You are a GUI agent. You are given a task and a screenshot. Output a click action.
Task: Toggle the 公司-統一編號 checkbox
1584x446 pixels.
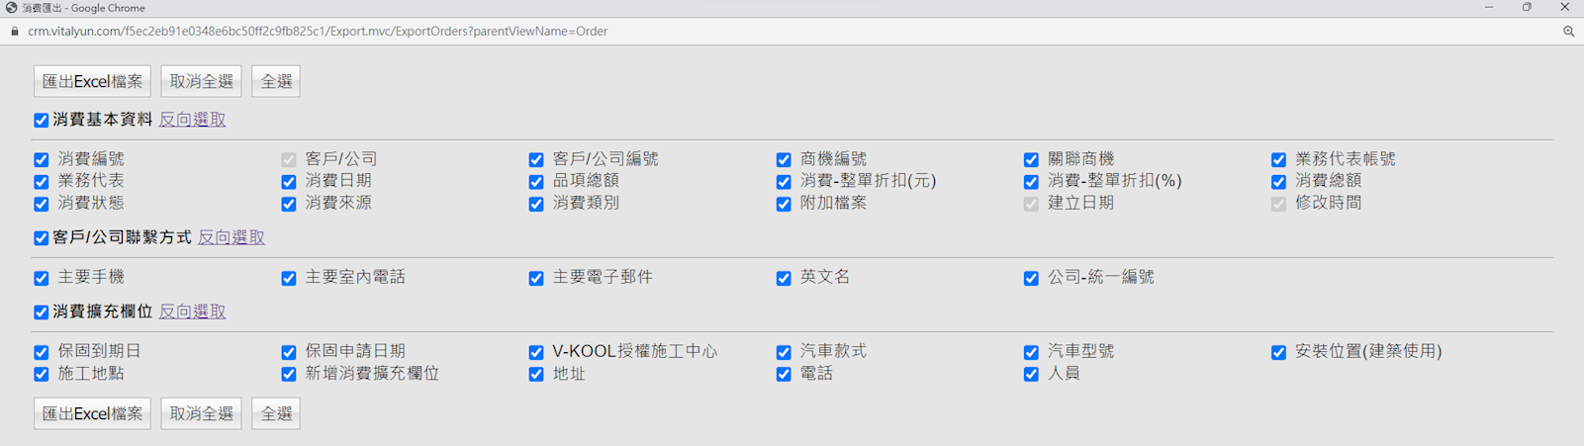click(x=1031, y=279)
